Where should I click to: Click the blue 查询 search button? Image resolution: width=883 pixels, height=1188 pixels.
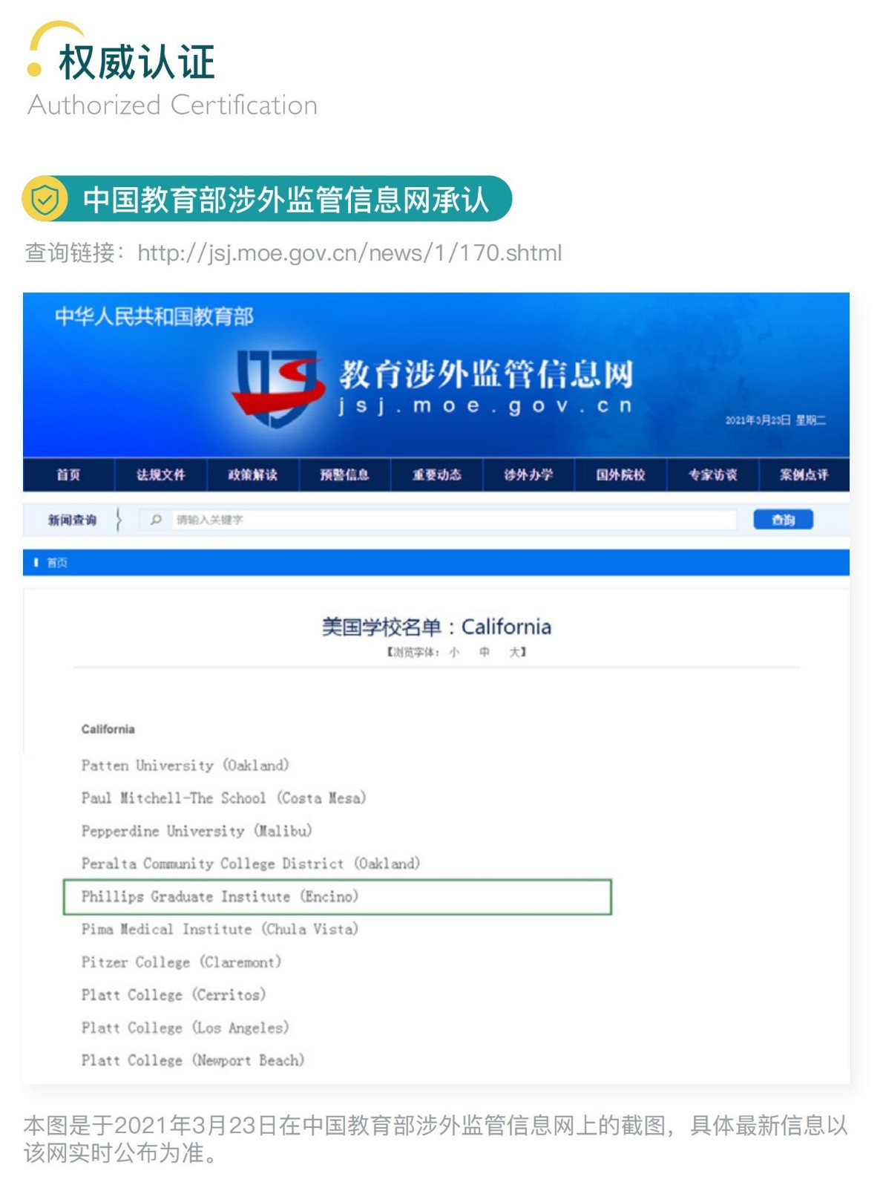tap(783, 520)
